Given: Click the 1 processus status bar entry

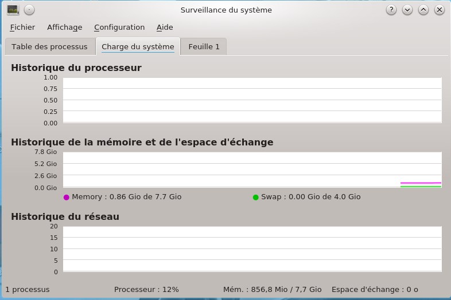Looking at the screenshot, I should click(x=28, y=289).
